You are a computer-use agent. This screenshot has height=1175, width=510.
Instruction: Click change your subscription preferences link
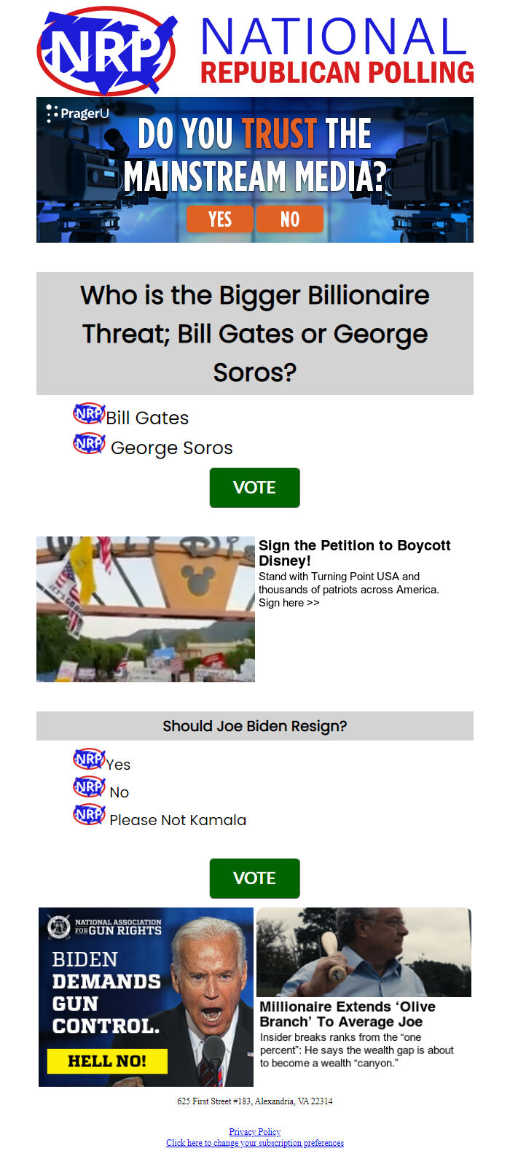(255, 1143)
